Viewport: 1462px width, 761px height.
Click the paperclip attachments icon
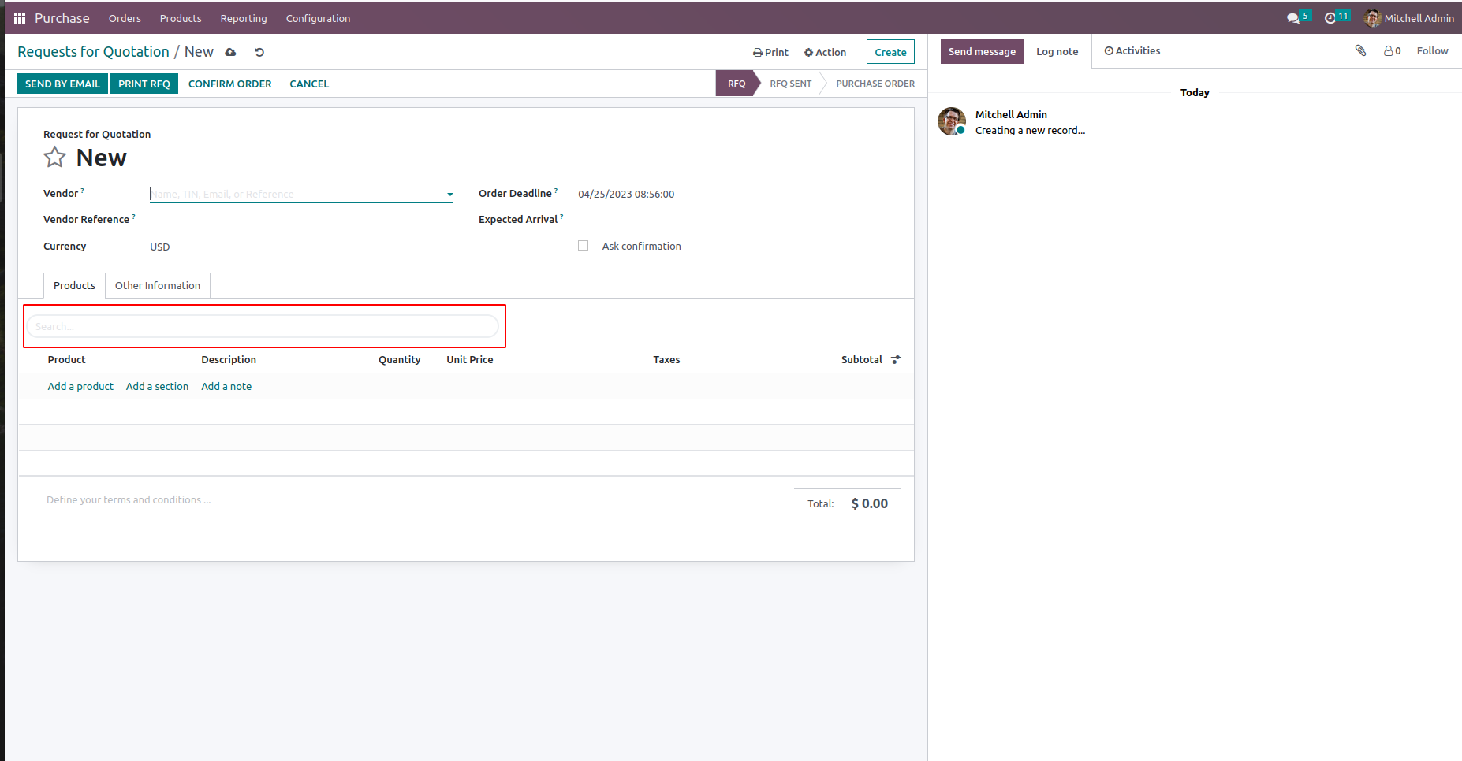pyautogui.click(x=1360, y=50)
